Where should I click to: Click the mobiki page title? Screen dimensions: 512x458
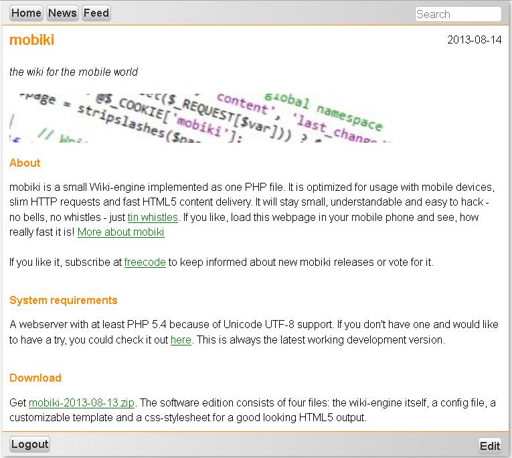click(31, 40)
